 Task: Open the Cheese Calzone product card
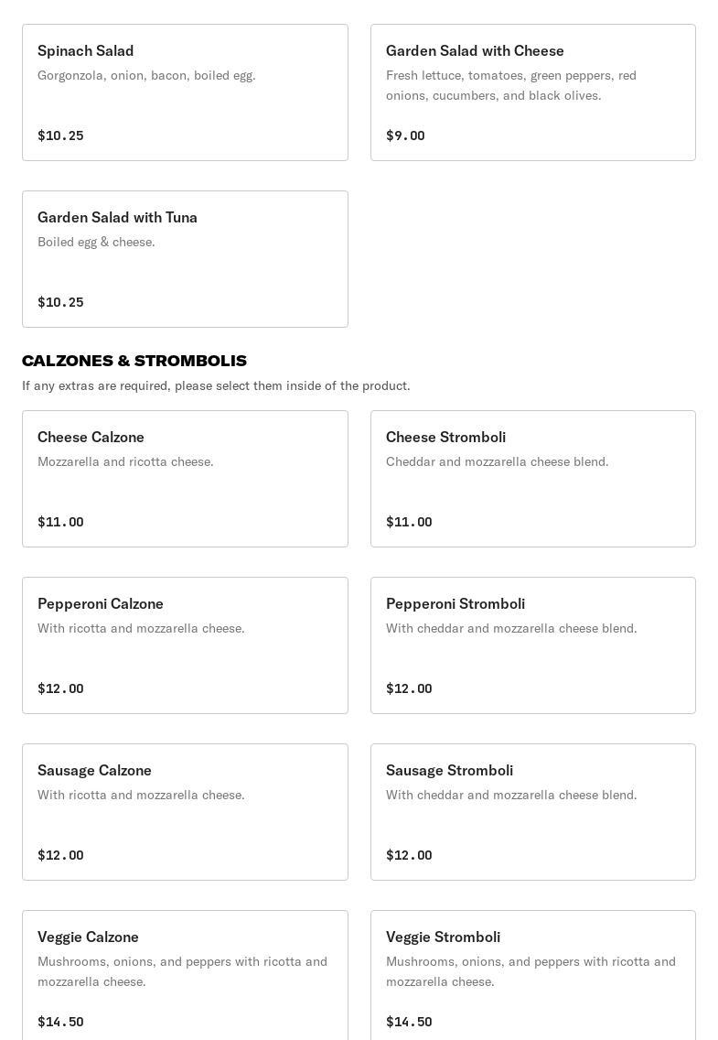[x=185, y=479]
